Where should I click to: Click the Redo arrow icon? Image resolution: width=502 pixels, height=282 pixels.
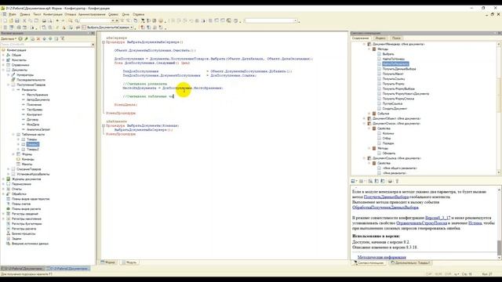(63, 21)
